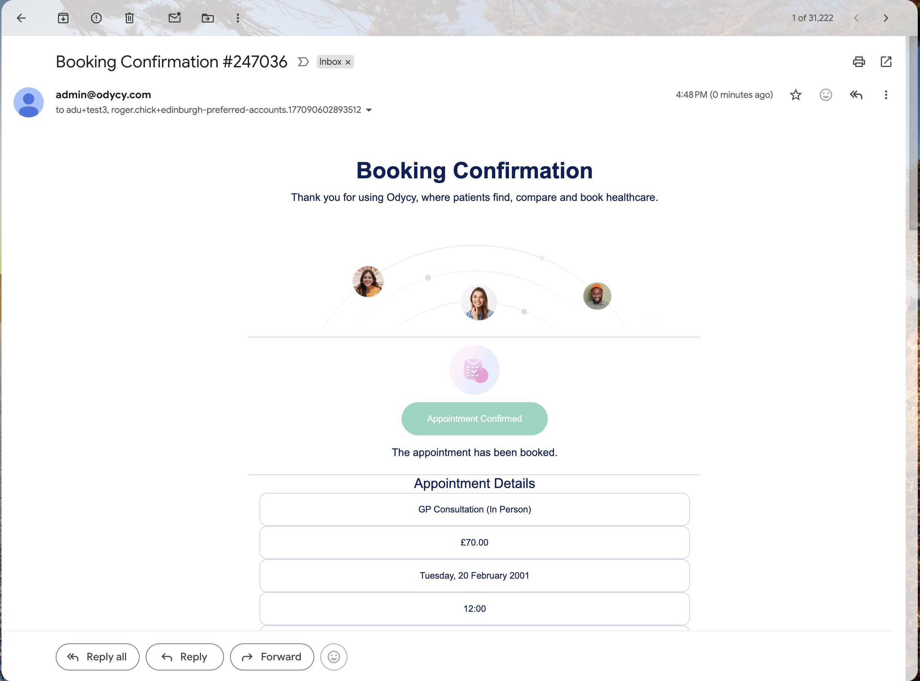Image resolution: width=920 pixels, height=681 pixels.
Task: Open the sender's profile avatar
Action: pos(29,102)
